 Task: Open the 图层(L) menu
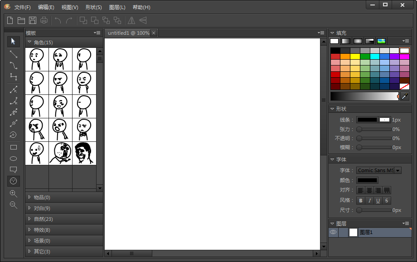[116, 7]
